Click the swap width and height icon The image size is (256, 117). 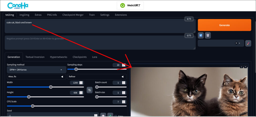89,90
